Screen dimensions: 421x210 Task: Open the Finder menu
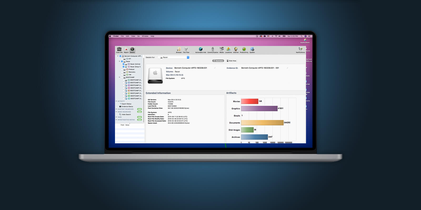pos(116,36)
